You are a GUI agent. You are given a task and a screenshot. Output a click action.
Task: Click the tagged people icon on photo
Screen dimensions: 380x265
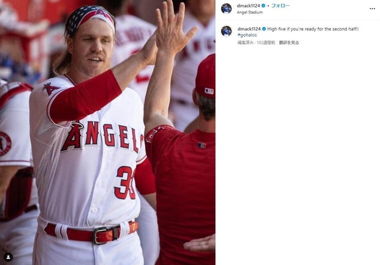coord(8,257)
